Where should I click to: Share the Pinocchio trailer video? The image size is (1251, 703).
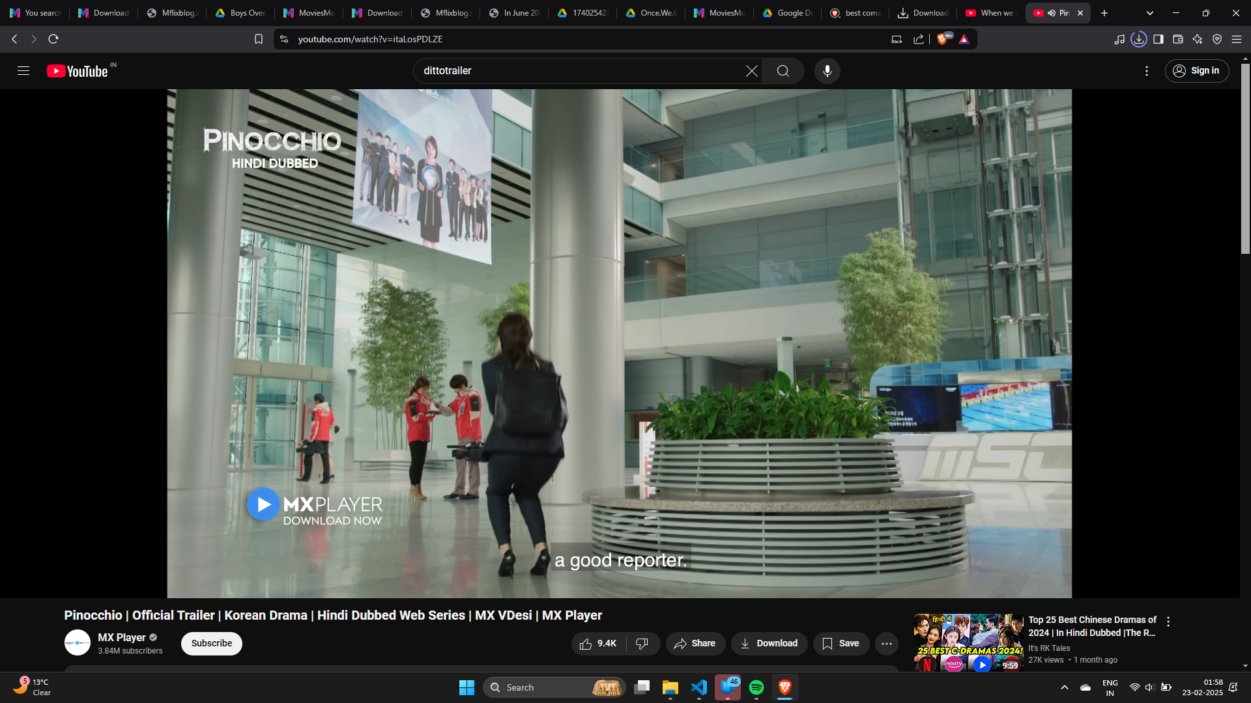point(695,644)
